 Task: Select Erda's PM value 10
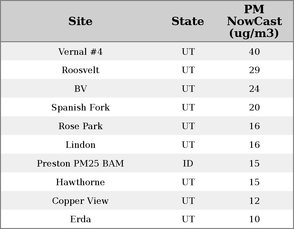(x=254, y=219)
